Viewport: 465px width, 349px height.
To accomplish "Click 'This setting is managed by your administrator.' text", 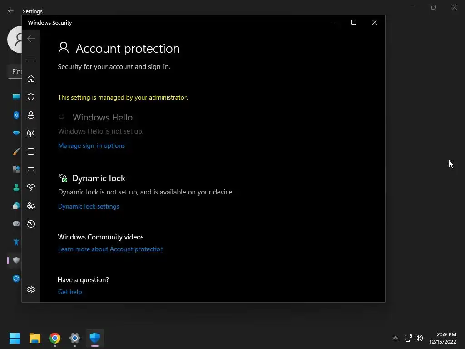I will 123,98.
